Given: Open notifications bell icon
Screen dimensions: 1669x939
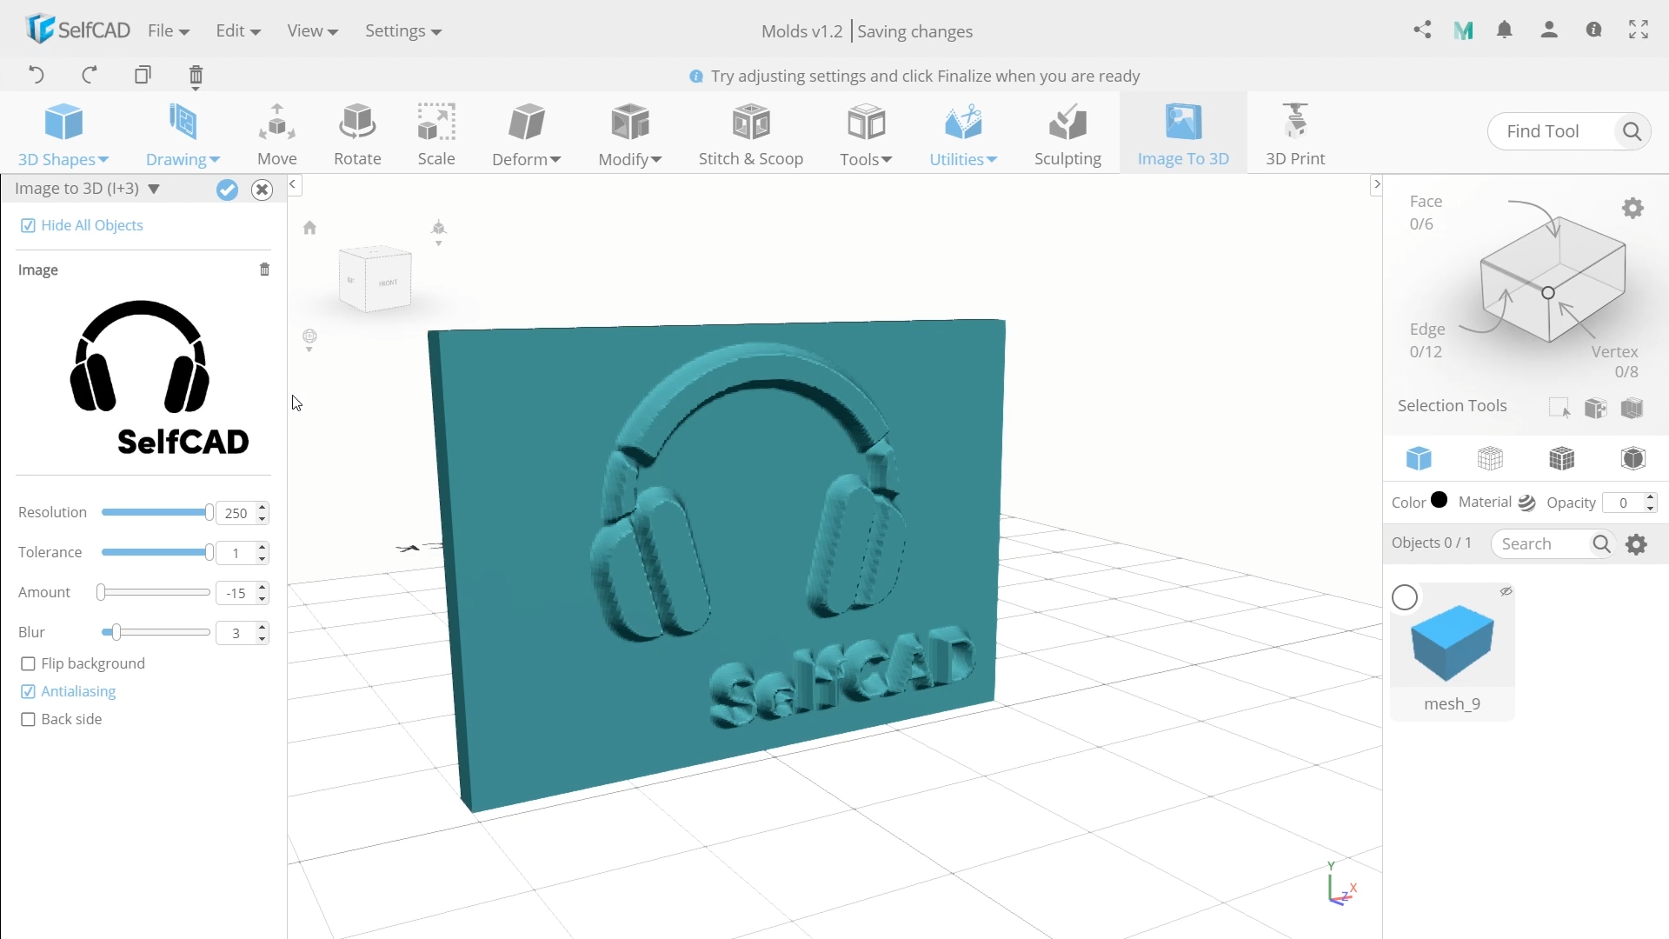Looking at the screenshot, I should pos(1505,30).
